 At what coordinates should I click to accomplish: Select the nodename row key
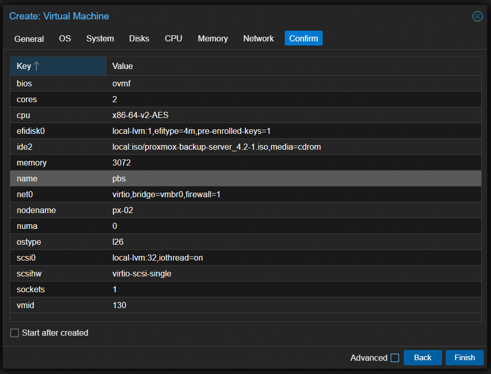36,210
